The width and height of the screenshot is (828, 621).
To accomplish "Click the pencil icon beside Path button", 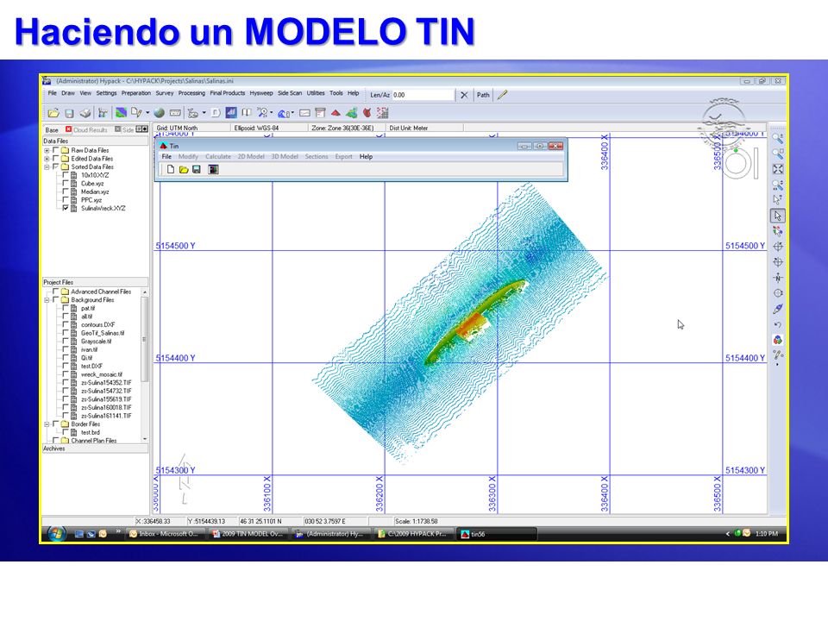I will click(x=502, y=95).
